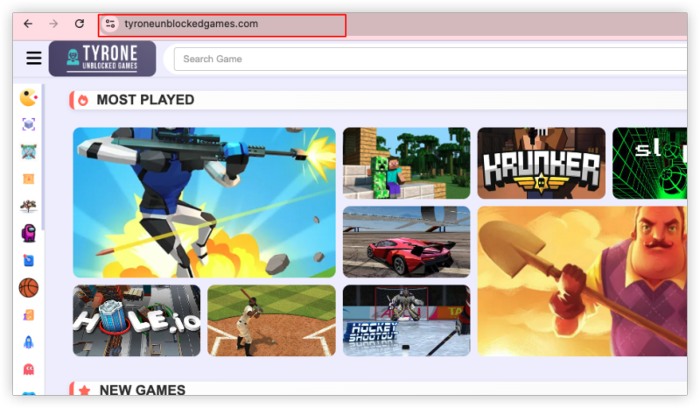Select the red ghost sidebar icon

pyautogui.click(x=29, y=369)
